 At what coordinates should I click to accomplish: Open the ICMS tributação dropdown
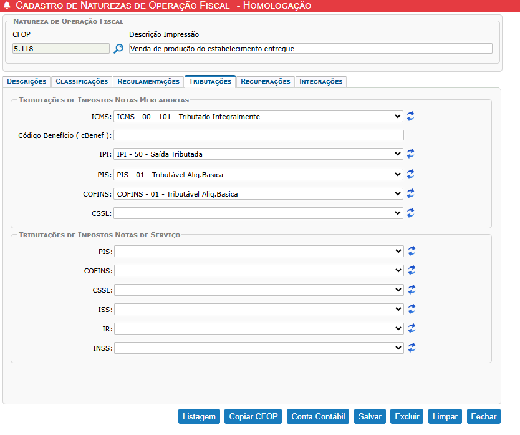click(x=259, y=117)
